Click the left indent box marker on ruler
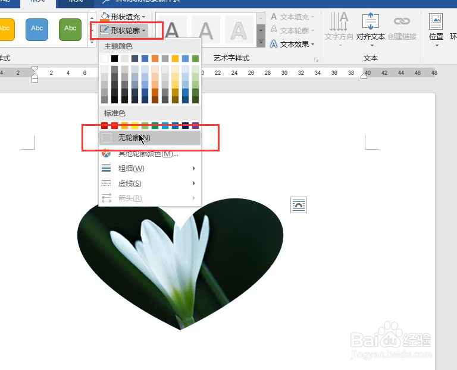457x370 pixels. tap(35, 80)
